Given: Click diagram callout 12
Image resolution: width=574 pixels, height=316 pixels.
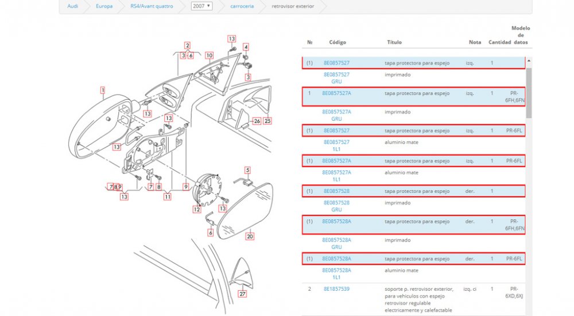Looking at the screenshot, I should tap(197, 210).
